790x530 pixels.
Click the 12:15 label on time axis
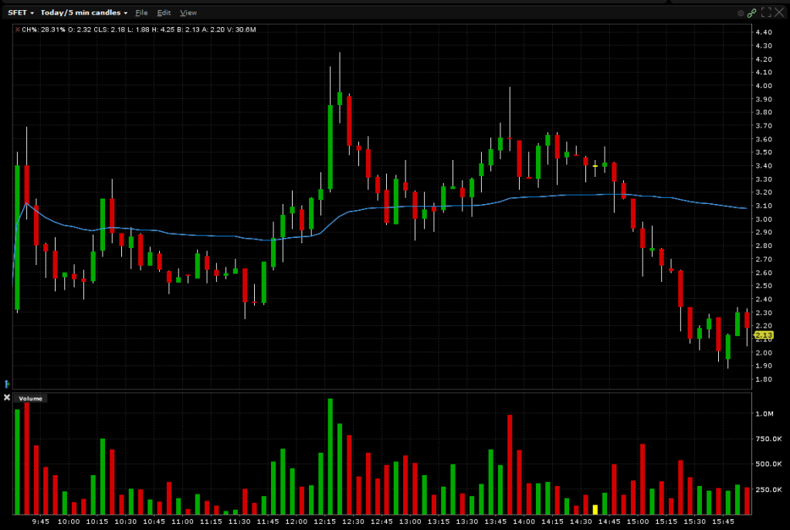(x=324, y=522)
